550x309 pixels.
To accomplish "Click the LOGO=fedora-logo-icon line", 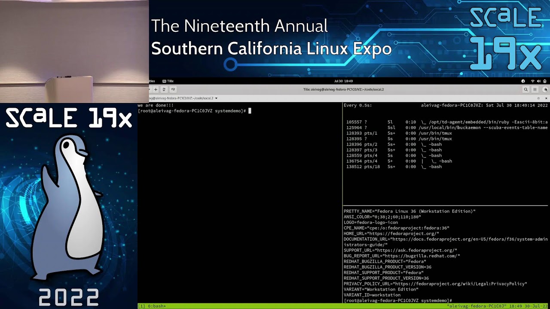I will 371,222.
